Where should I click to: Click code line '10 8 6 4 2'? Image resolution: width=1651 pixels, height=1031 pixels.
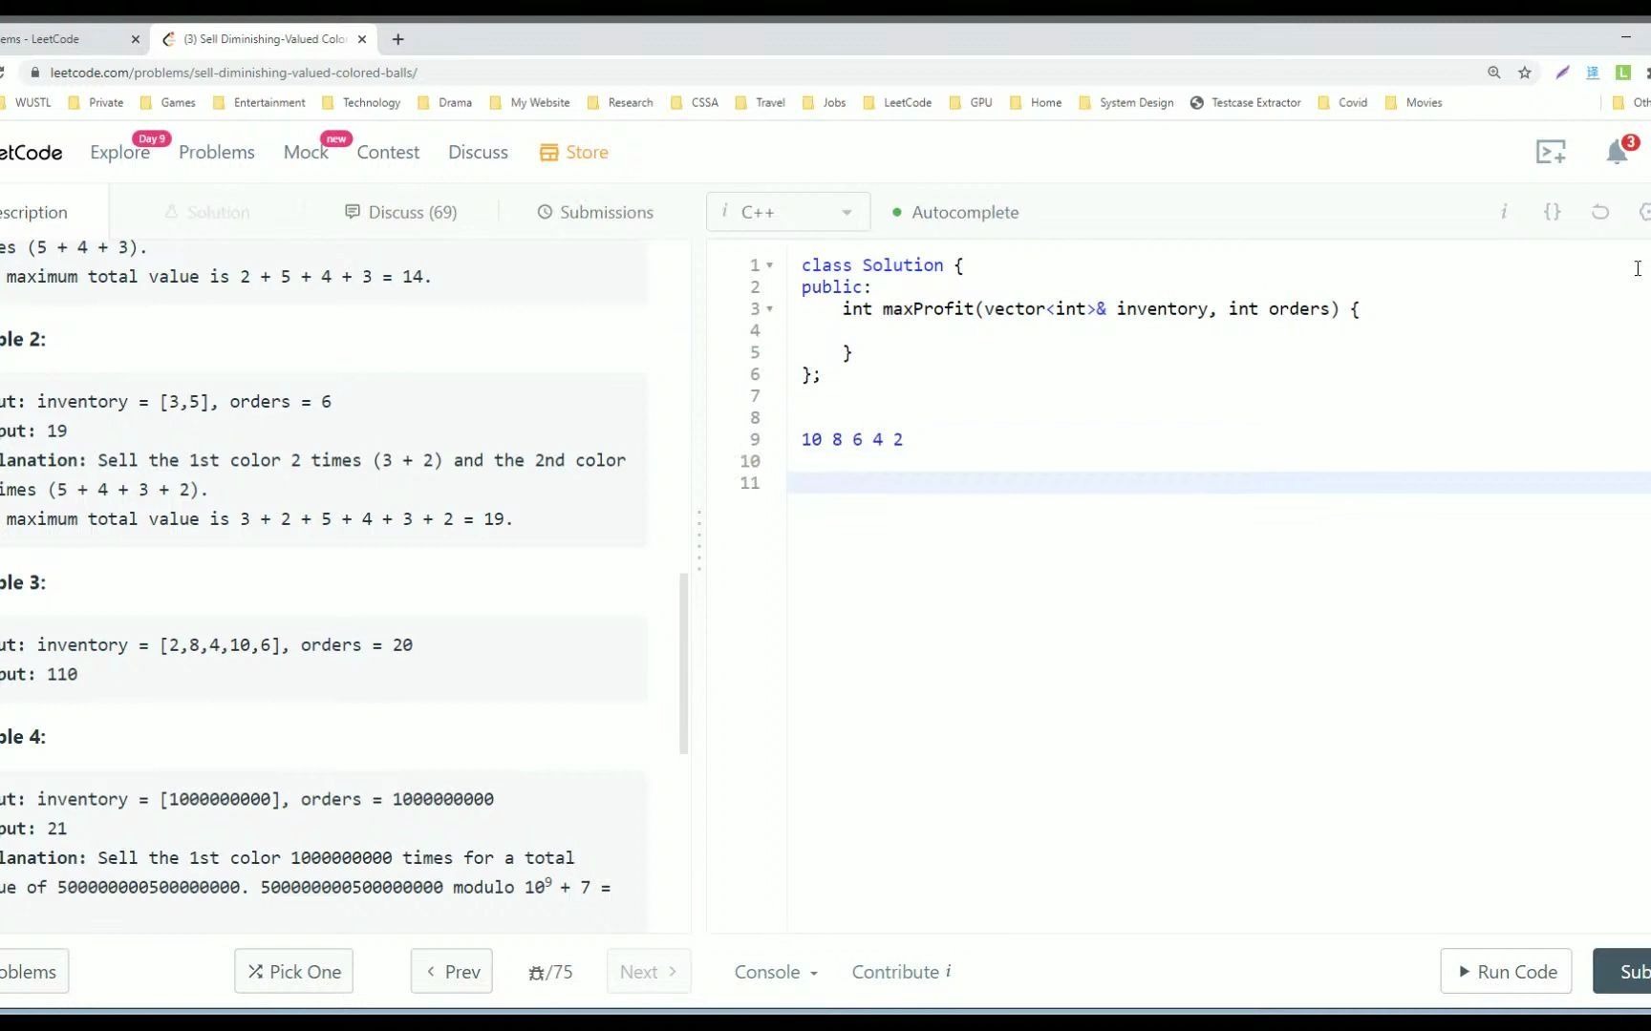852,439
